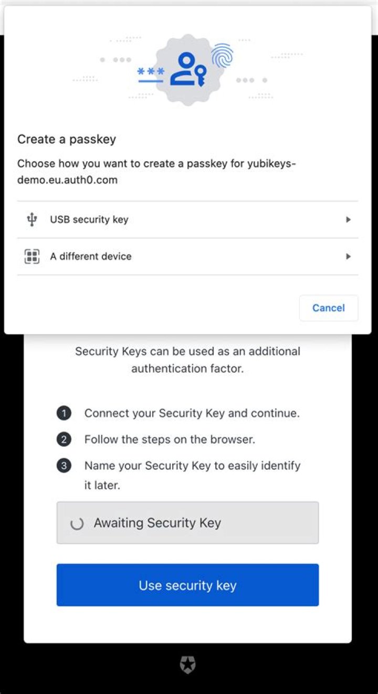Click the shield logo at the page bottom
Viewport: 378px width, 694px height.
(188, 664)
